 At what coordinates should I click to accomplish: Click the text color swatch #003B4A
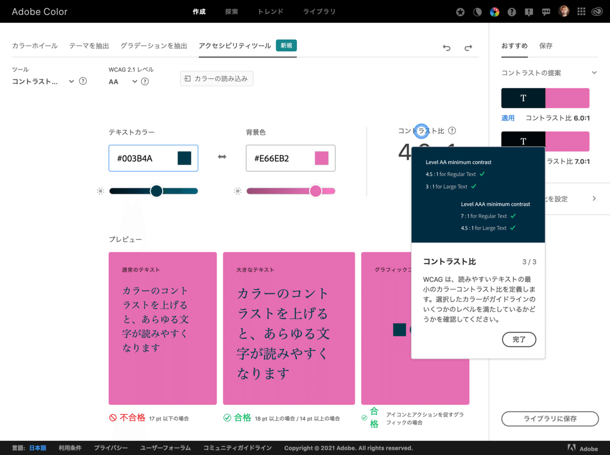[x=184, y=158]
